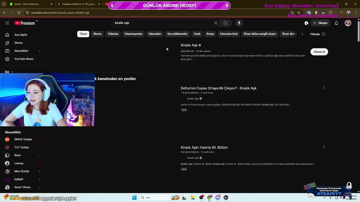360x202 pixels.
Task: Click the Windows taskbar Ara search box
Action: point(160,198)
